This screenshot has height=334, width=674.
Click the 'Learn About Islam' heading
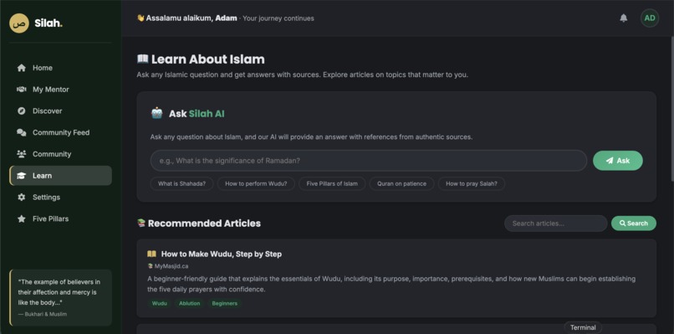pos(208,59)
